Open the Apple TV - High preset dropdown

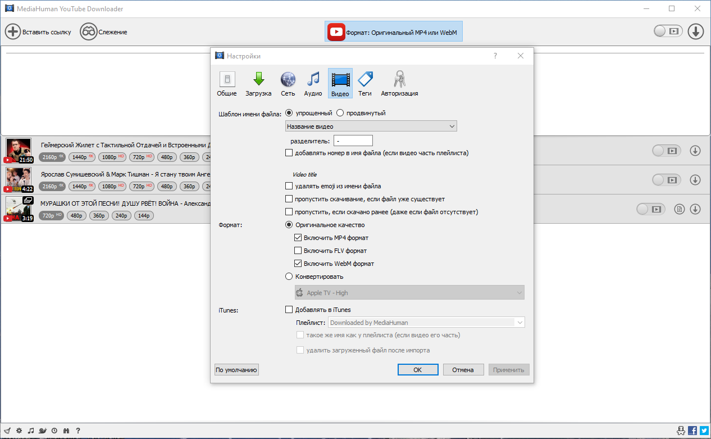pyautogui.click(x=409, y=293)
